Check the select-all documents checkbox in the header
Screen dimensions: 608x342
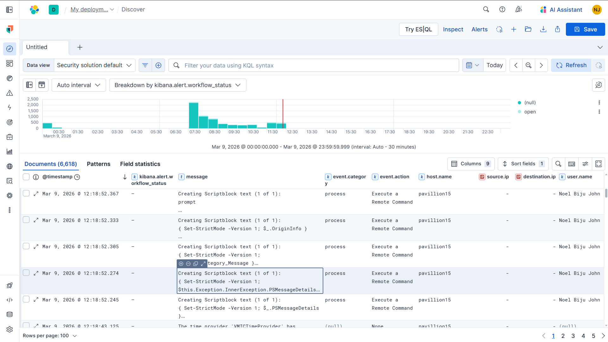(26, 177)
